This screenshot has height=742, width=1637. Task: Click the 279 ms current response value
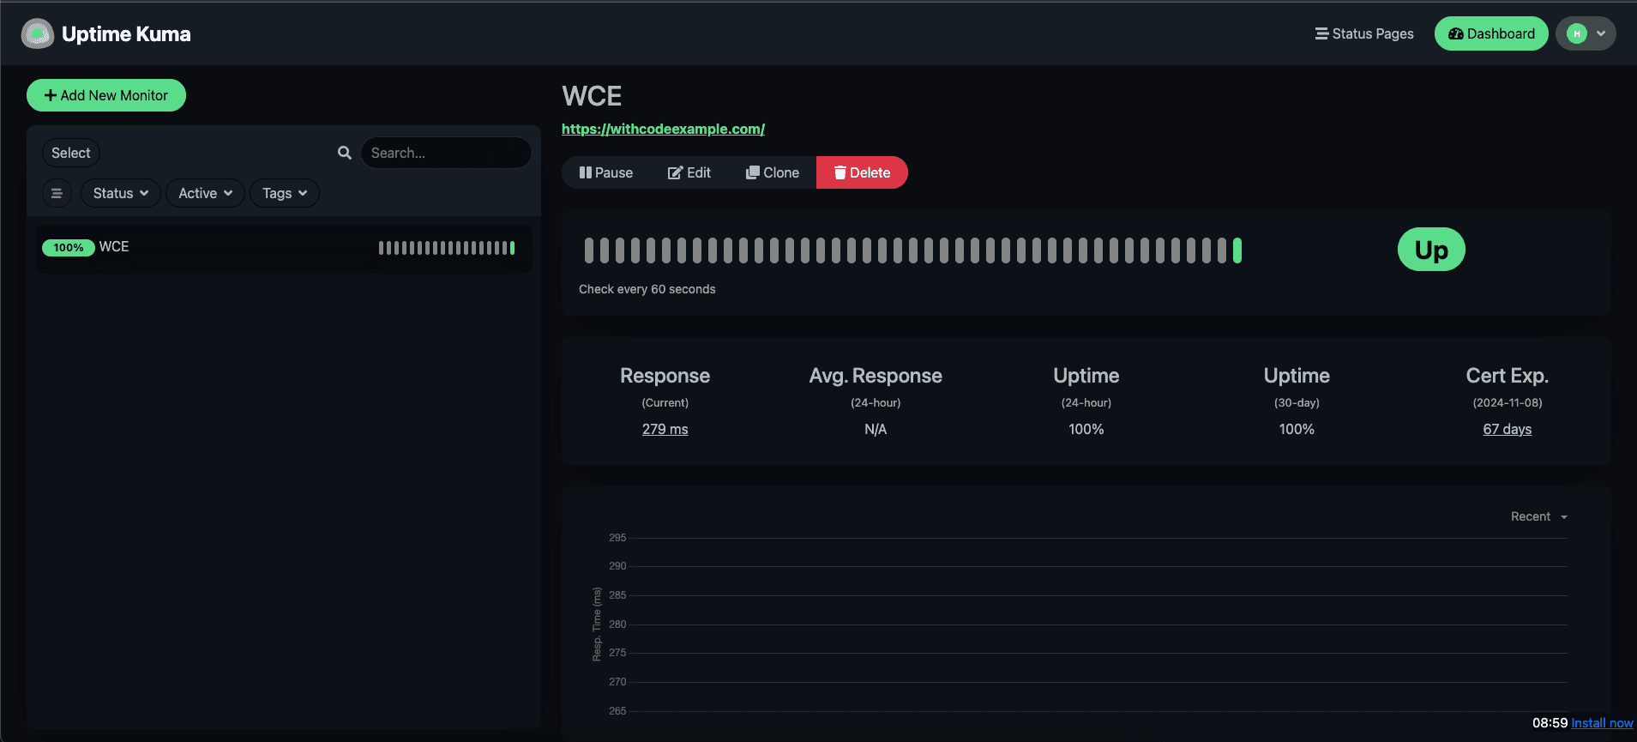[x=665, y=429]
